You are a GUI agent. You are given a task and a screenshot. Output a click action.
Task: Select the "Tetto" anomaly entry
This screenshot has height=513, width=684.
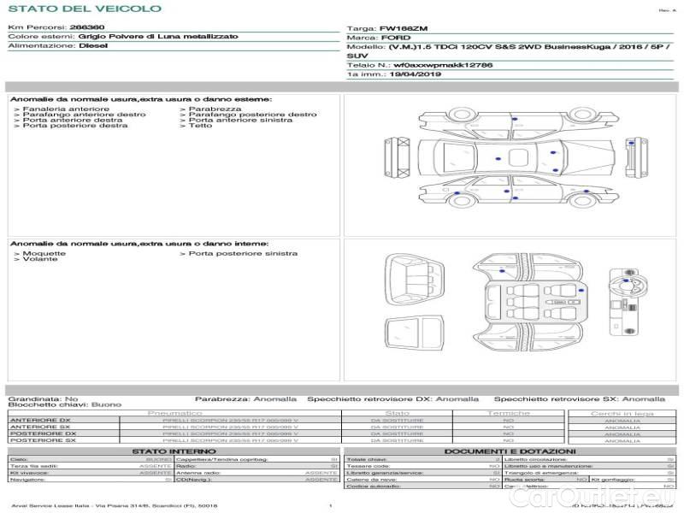coord(200,125)
